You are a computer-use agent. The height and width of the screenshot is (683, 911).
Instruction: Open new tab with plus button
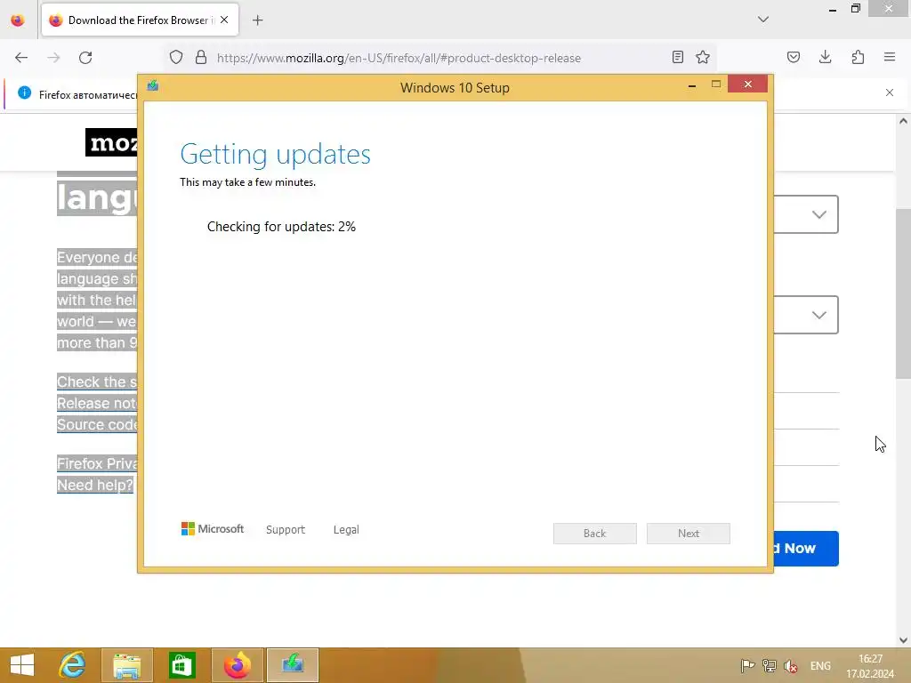(258, 20)
